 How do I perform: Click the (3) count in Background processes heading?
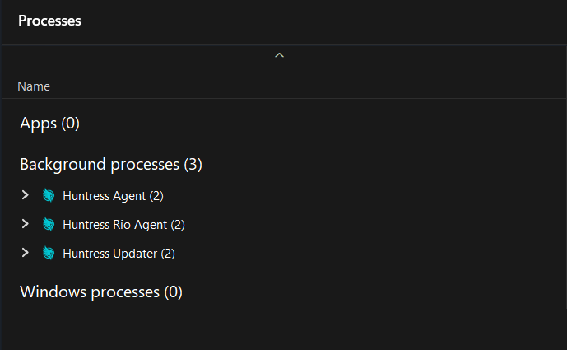(x=193, y=165)
